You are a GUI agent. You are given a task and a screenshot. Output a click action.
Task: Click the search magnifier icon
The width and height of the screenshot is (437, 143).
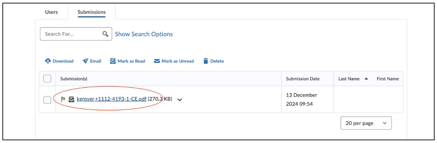click(106, 34)
